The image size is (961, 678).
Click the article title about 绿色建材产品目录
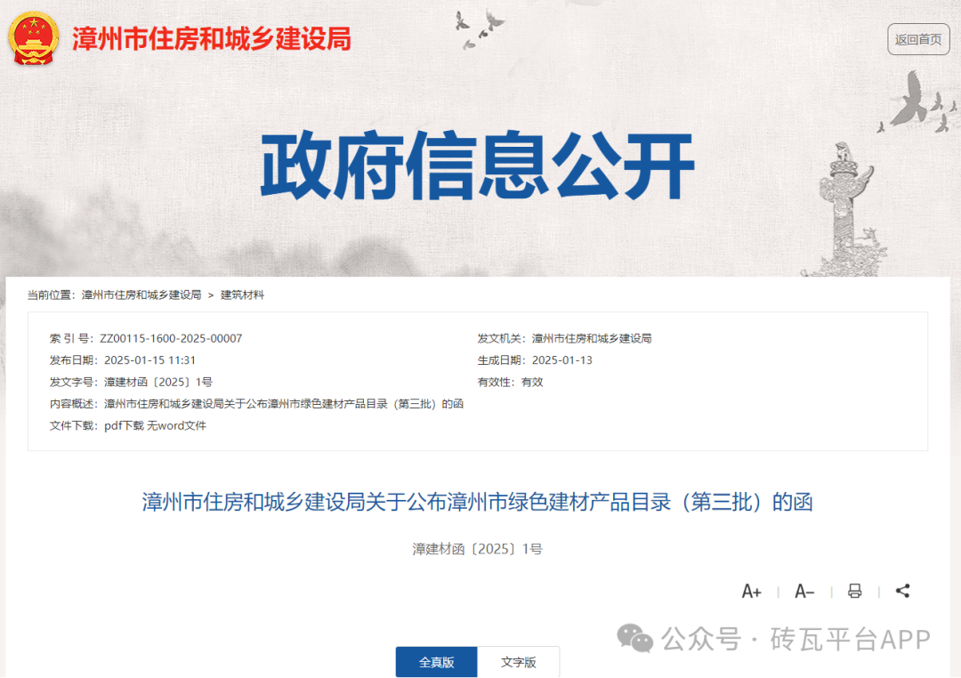click(x=478, y=502)
